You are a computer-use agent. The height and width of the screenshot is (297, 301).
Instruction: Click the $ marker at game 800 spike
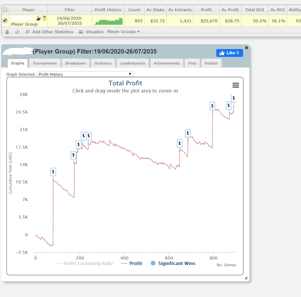click(x=212, y=105)
